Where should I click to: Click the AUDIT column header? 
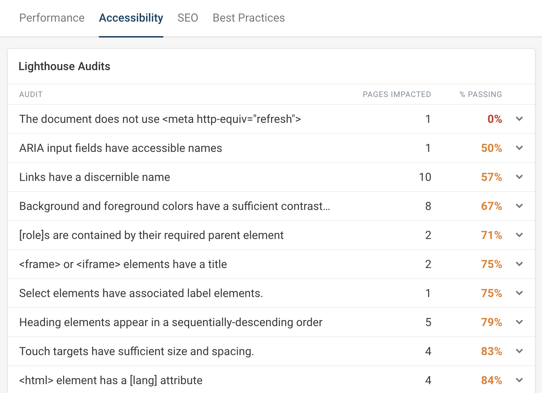coord(31,94)
